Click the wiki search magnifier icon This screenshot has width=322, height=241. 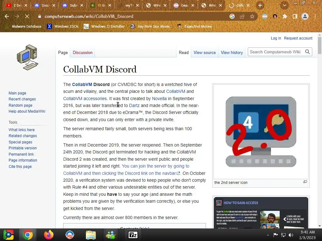click(x=308, y=52)
